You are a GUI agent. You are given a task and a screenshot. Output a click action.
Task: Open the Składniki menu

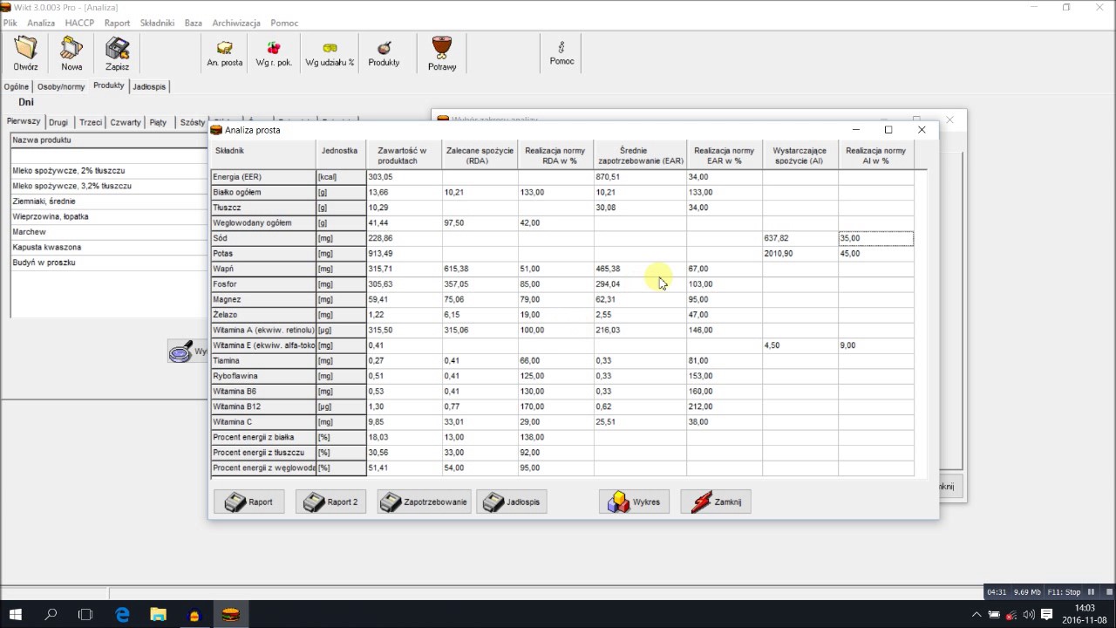coord(157,23)
